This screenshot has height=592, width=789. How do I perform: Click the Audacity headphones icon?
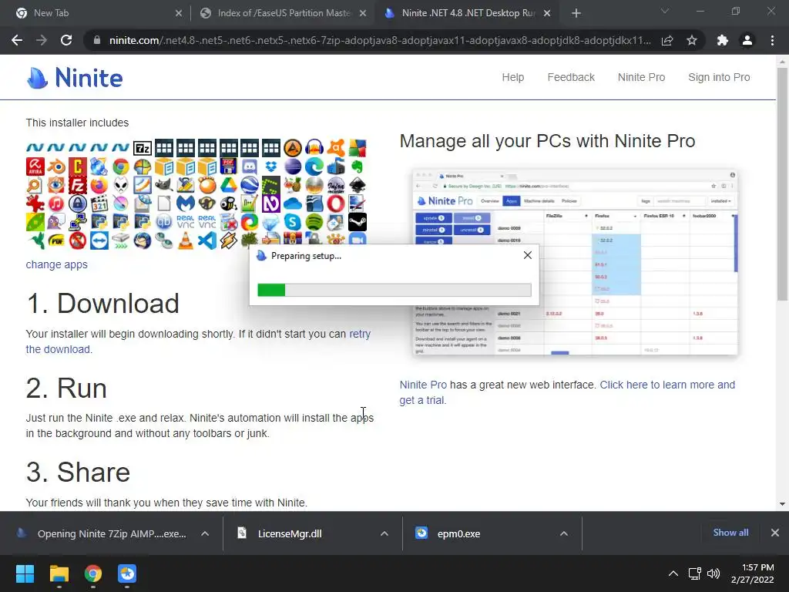314,148
